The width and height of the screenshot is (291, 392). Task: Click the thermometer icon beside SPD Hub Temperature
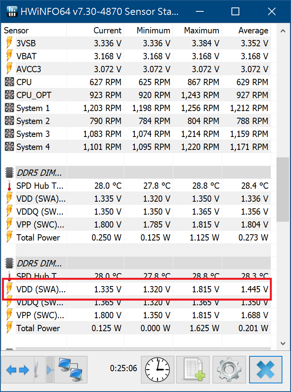pos(9,186)
